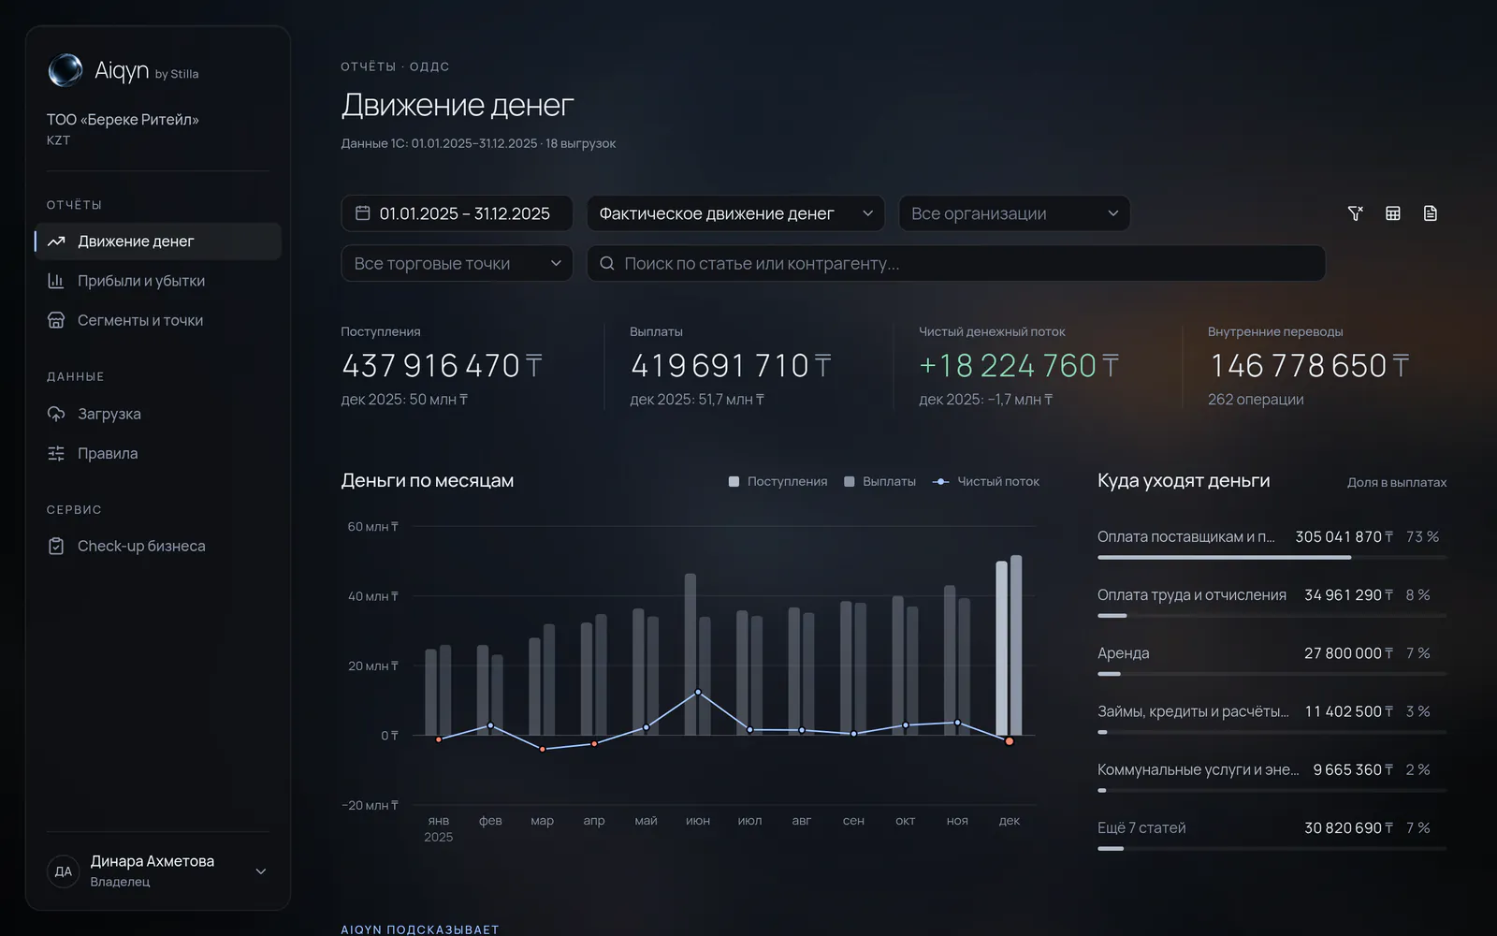The width and height of the screenshot is (1497, 936).
Task: Click the document export icon
Action: point(1431,213)
